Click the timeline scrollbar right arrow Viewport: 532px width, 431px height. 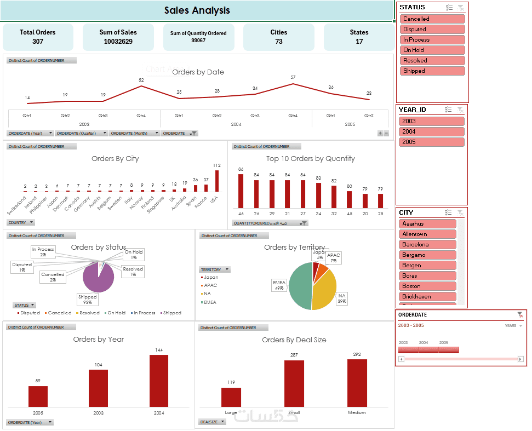click(520, 359)
